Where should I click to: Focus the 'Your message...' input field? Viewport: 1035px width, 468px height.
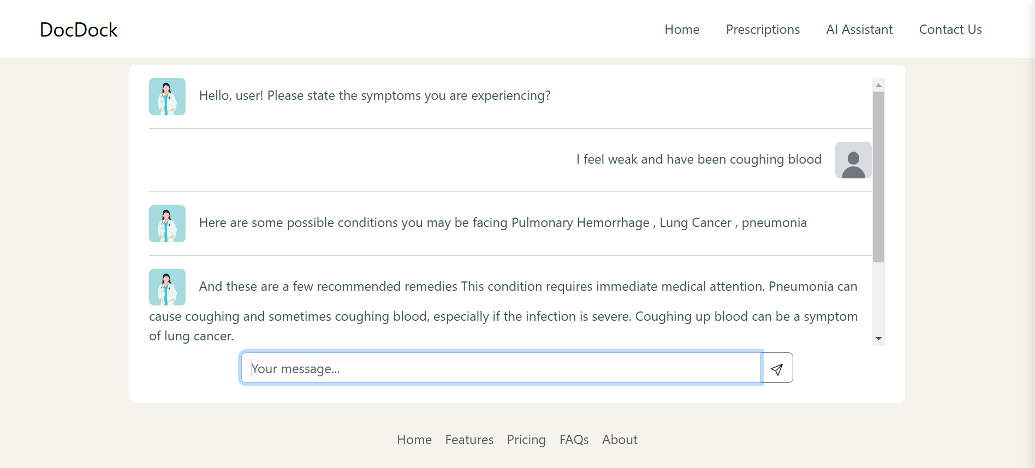(x=501, y=368)
